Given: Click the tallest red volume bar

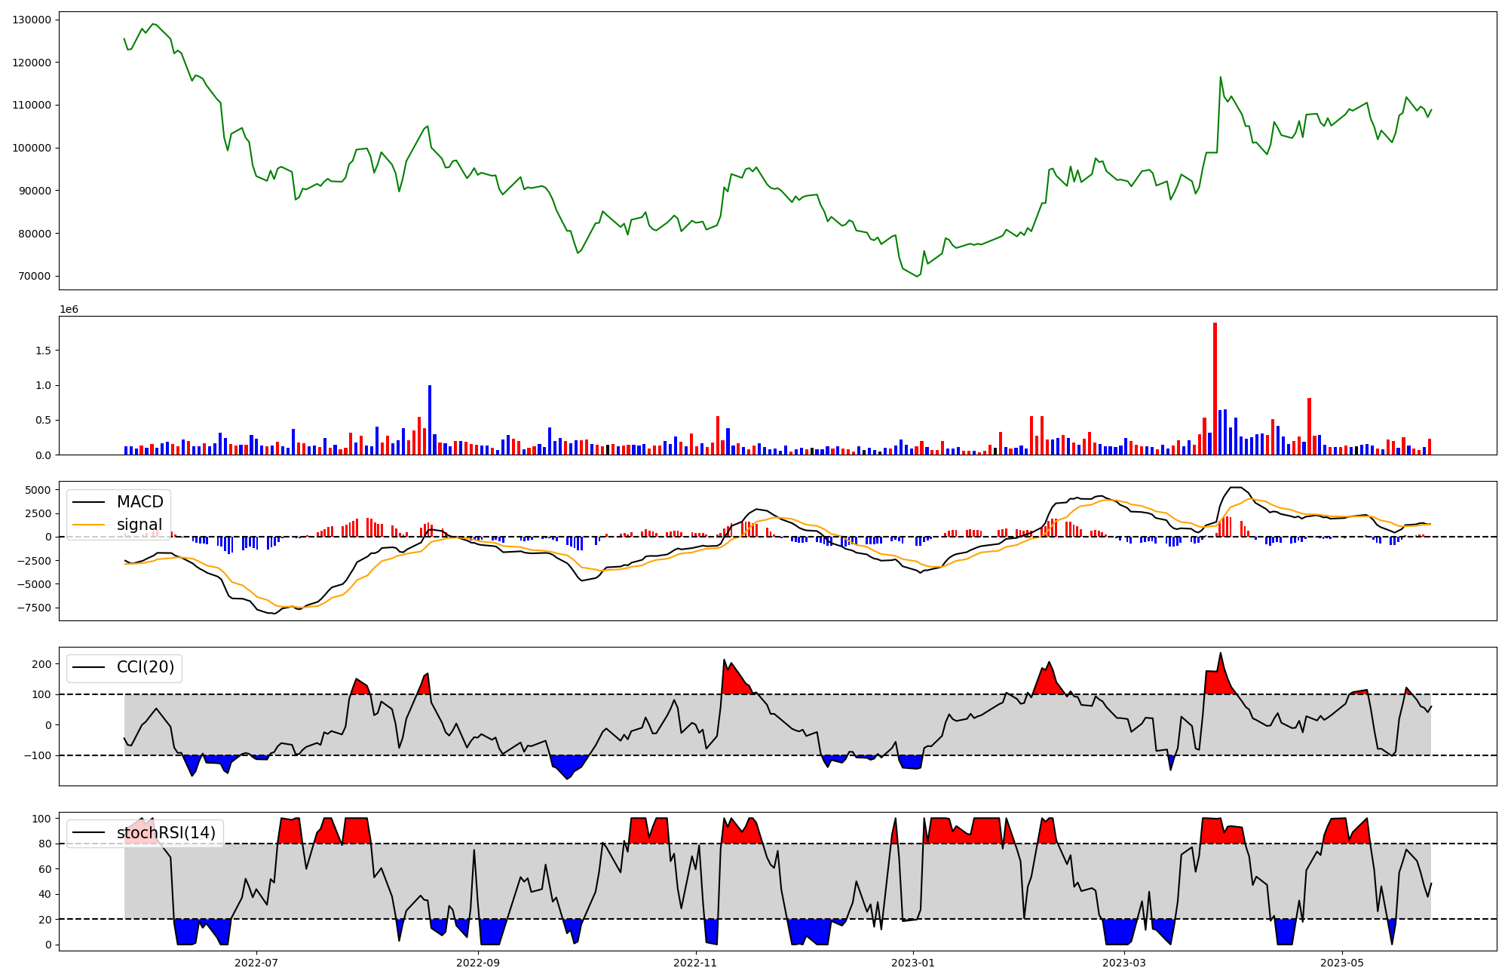Looking at the screenshot, I should click(1215, 388).
